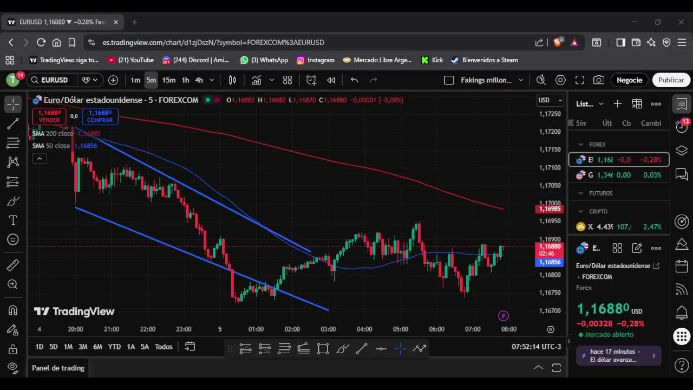Open the WhatsApp bookmark
This screenshot has width=693, height=390.
[x=264, y=60]
